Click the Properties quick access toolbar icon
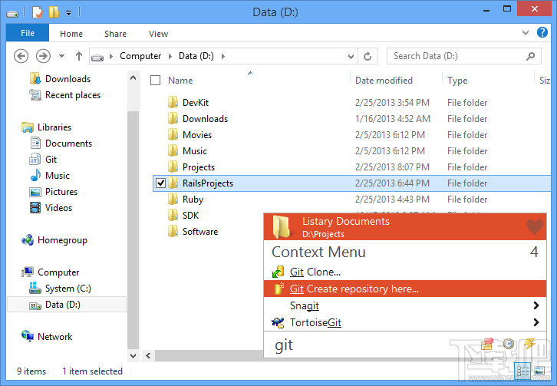Viewport: 557px width, 386px height. coord(38,12)
